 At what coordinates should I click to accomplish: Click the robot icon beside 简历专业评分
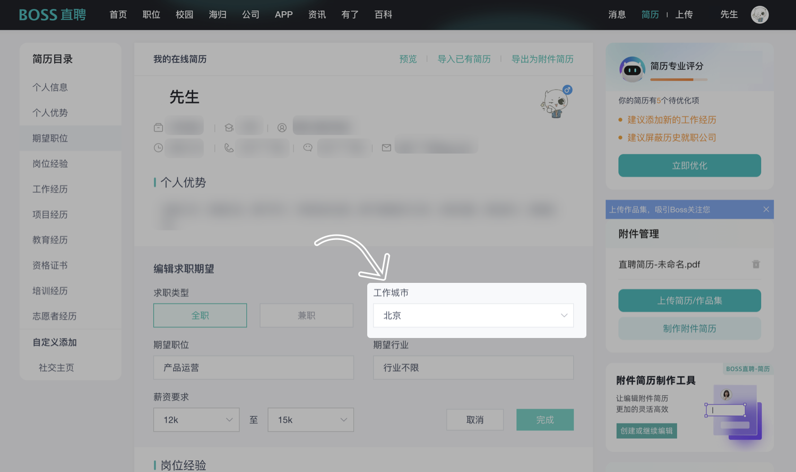[x=632, y=69]
